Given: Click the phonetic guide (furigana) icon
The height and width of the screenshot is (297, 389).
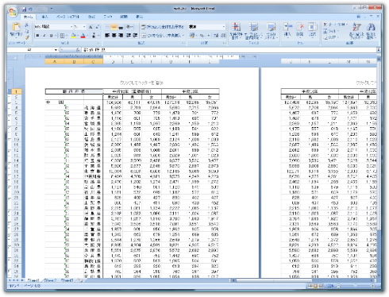Looking at the screenshot, I should [94, 36].
